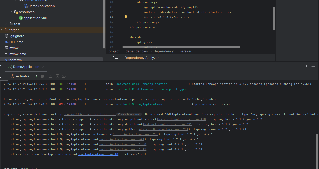Image resolution: width=319 pixels, height=169 pixels.
Task: Follow the DemoApplication.java:10 link
Action: pyautogui.click(x=98, y=154)
